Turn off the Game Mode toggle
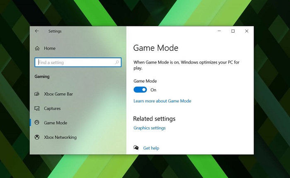290x178 pixels. tap(140, 90)
